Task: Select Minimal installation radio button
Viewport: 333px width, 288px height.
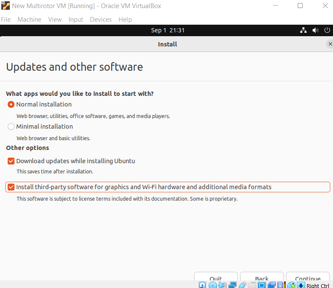Action: click(x=11, y=127)
